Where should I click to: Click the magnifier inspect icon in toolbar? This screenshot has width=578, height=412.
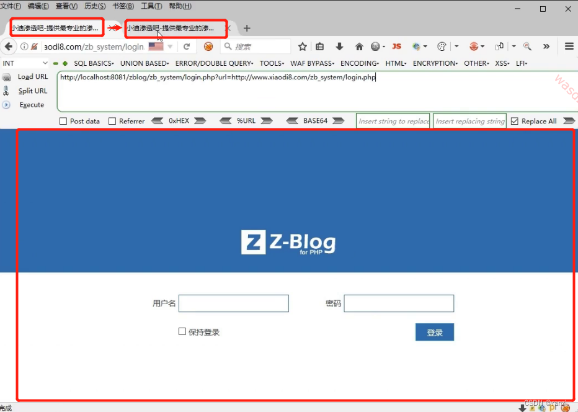528,47
